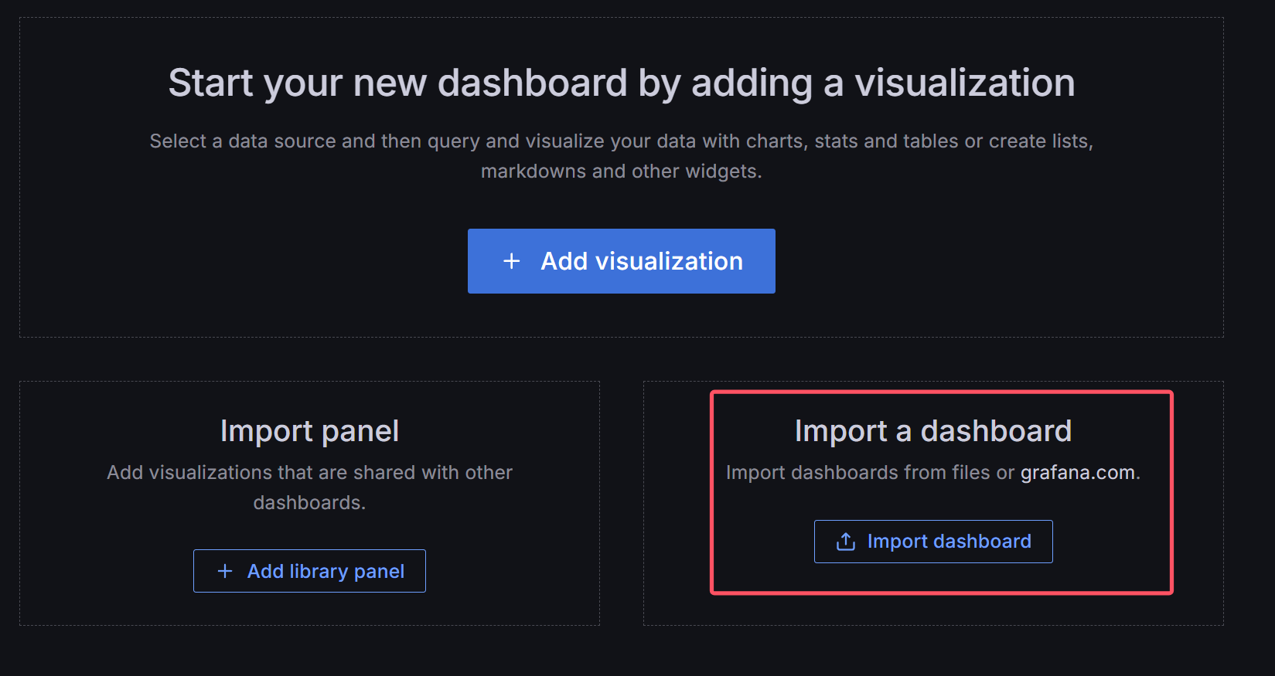The image size is (1275, 676).
Task: Click the plus icon beside Add library panel
Action: click(225, 571)
